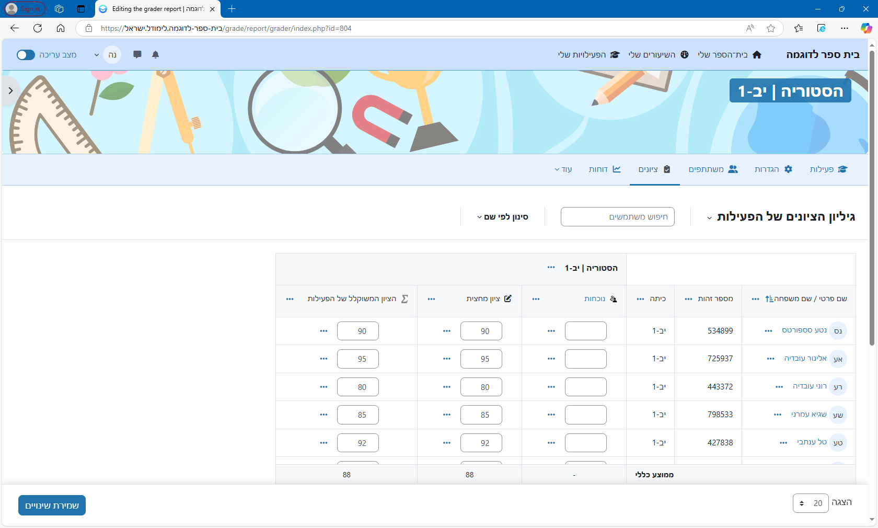Adjust the הצגה 20 stepper control
This screenshot has height=528, width=878.
(x=803, y=503)
